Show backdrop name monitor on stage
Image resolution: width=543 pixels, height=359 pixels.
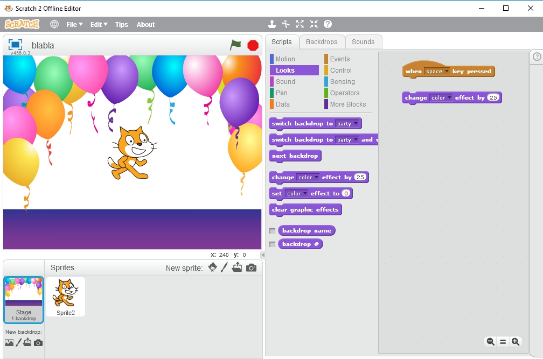pos(273,231)
